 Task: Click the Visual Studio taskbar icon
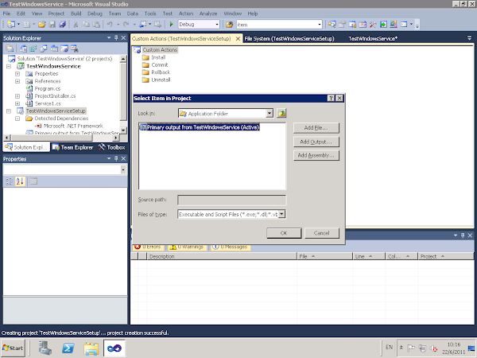(114, 348)
